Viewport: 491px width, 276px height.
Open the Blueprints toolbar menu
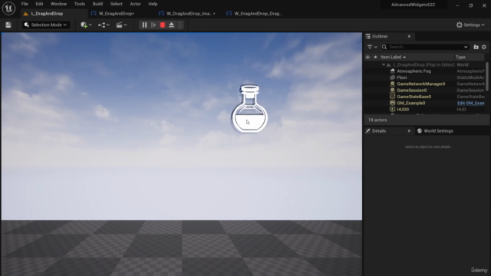pyautogui.click(x=104, y=25)
